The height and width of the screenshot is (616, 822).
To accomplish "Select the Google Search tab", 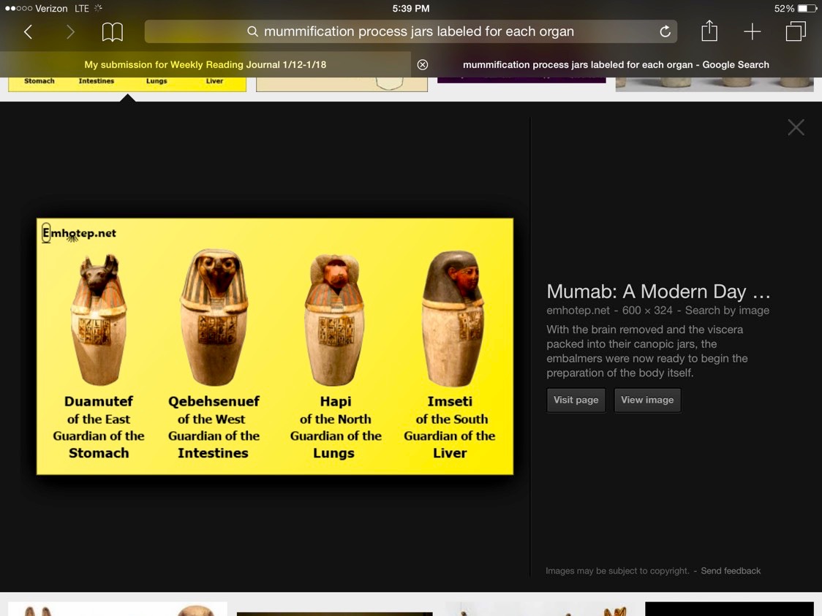I will [616, 64].
